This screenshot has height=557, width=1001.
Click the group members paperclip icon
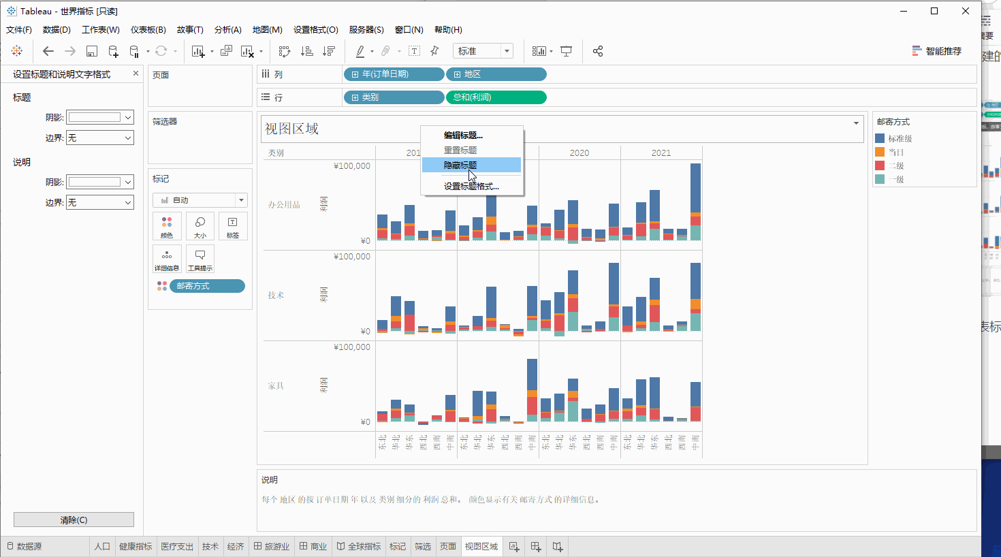[x=385, y=51]
